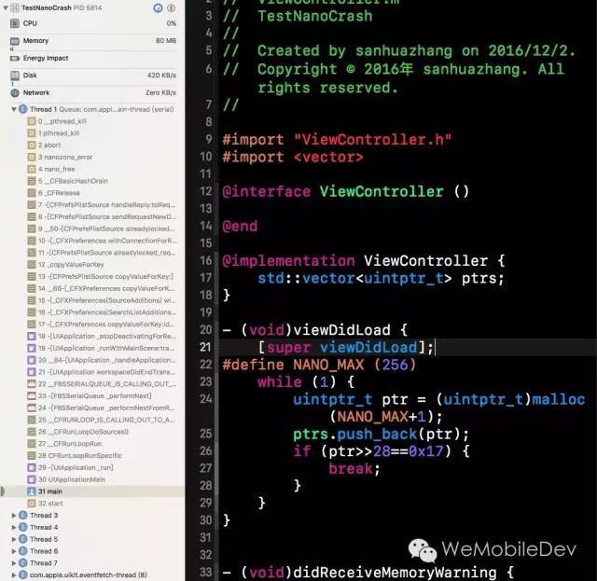Viewport: 597px width, 581px height.
Task: Open the Disk gauge
Action: 93,76
